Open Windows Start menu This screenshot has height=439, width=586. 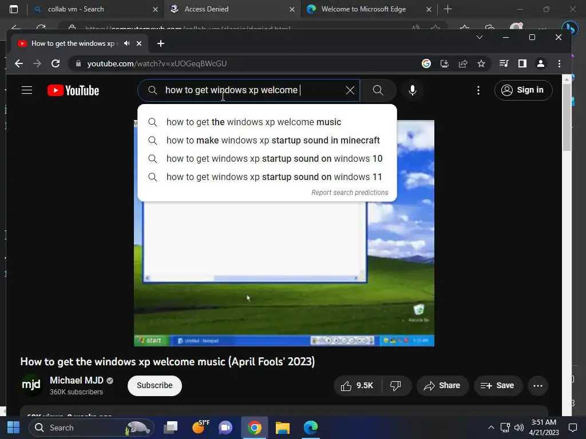point(14,428)
